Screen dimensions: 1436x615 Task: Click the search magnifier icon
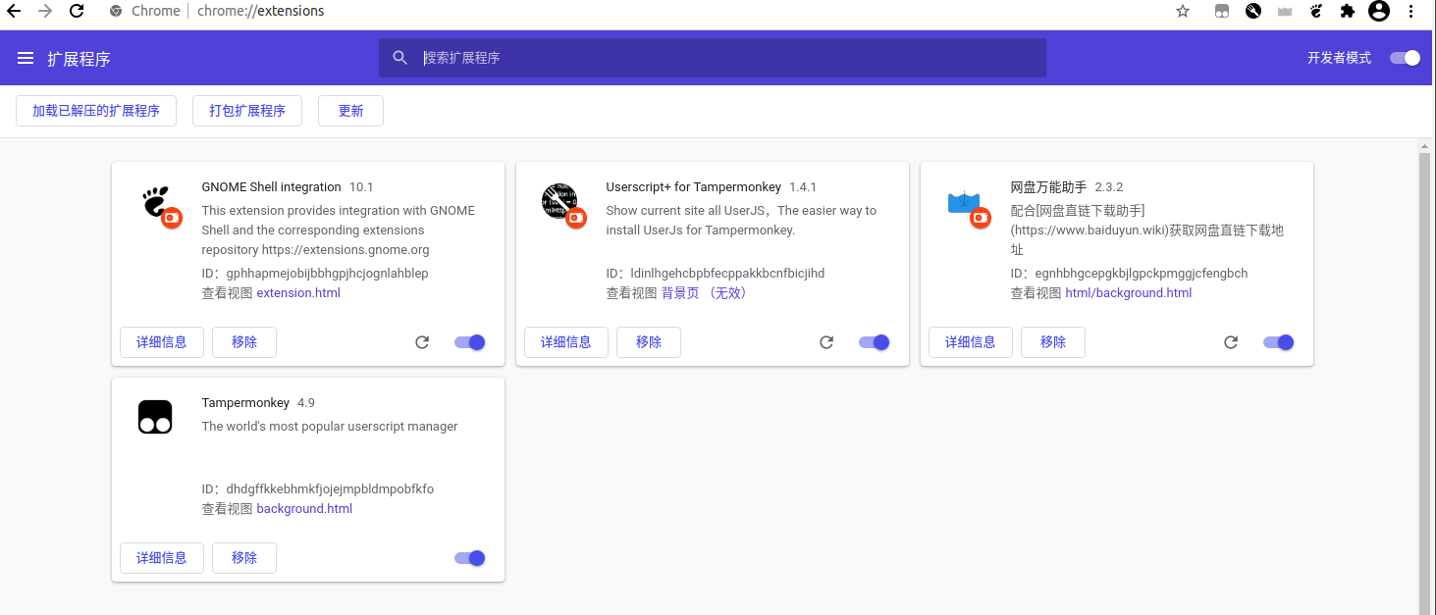pyautogui.click(x=399, y=58)
